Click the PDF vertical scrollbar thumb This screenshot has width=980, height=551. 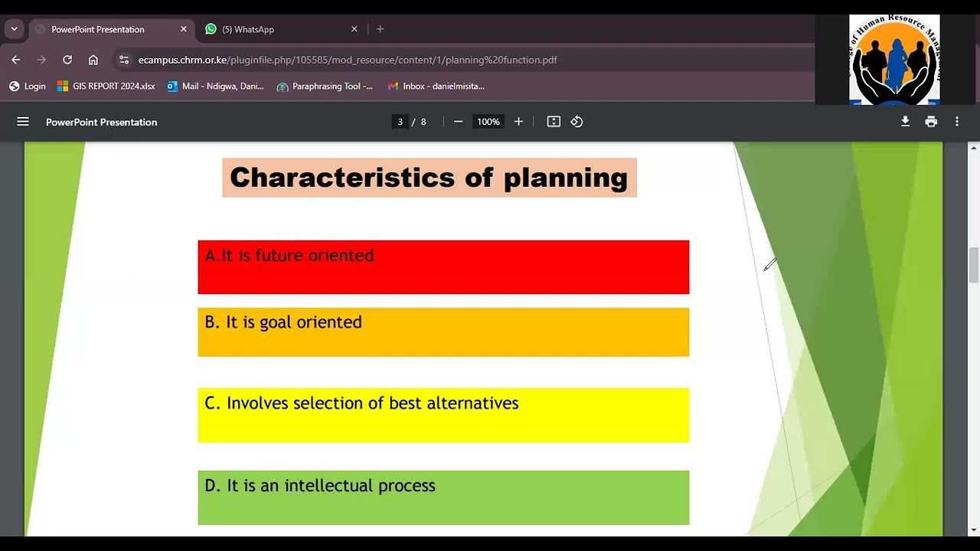tap(974, 266)
